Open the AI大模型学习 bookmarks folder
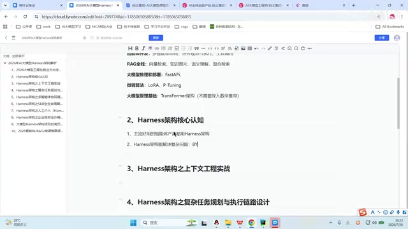This screenshot has height=229, width=408. pyautogui.click(x=68, y=27)
